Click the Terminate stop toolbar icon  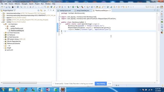pos(30,7)
